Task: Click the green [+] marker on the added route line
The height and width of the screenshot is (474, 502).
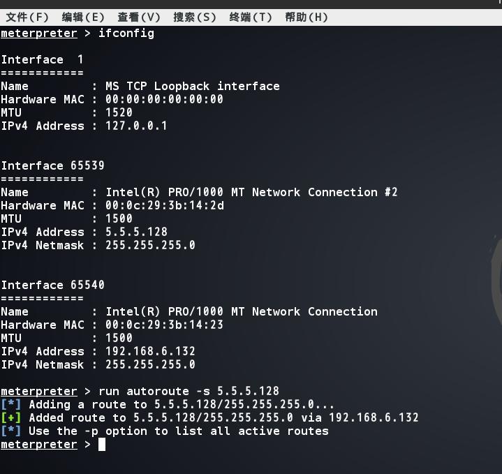Action: pos(11,417)
